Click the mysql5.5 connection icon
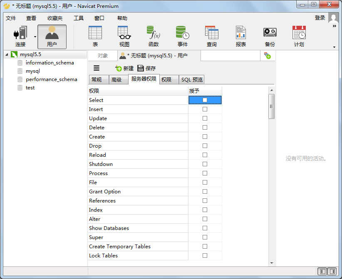Image resolution: width=342 pixels, height=279 pixels. [14, 54]
